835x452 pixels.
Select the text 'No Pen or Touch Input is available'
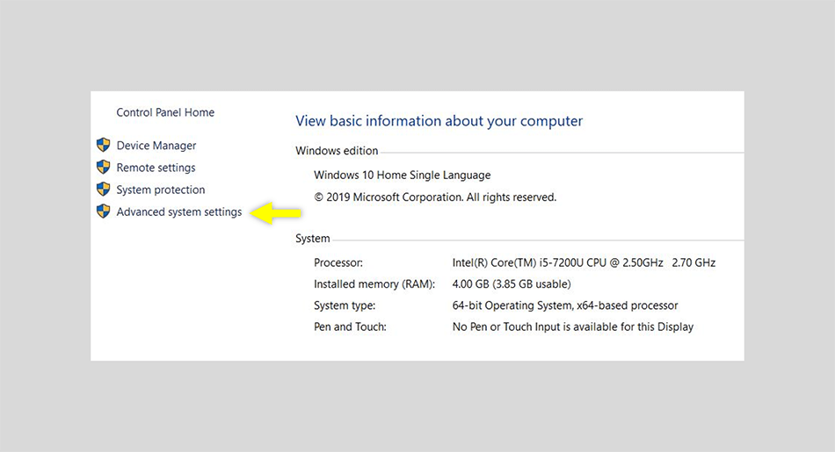pos(534,327)
